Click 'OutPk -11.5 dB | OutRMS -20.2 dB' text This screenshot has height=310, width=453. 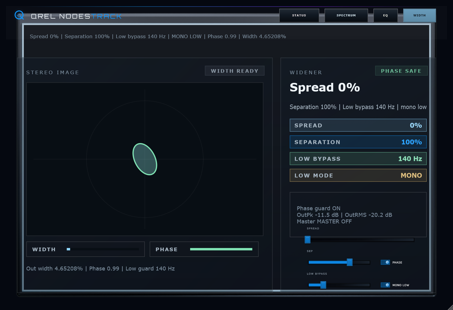pyautogui.click(x=345, y=215)
